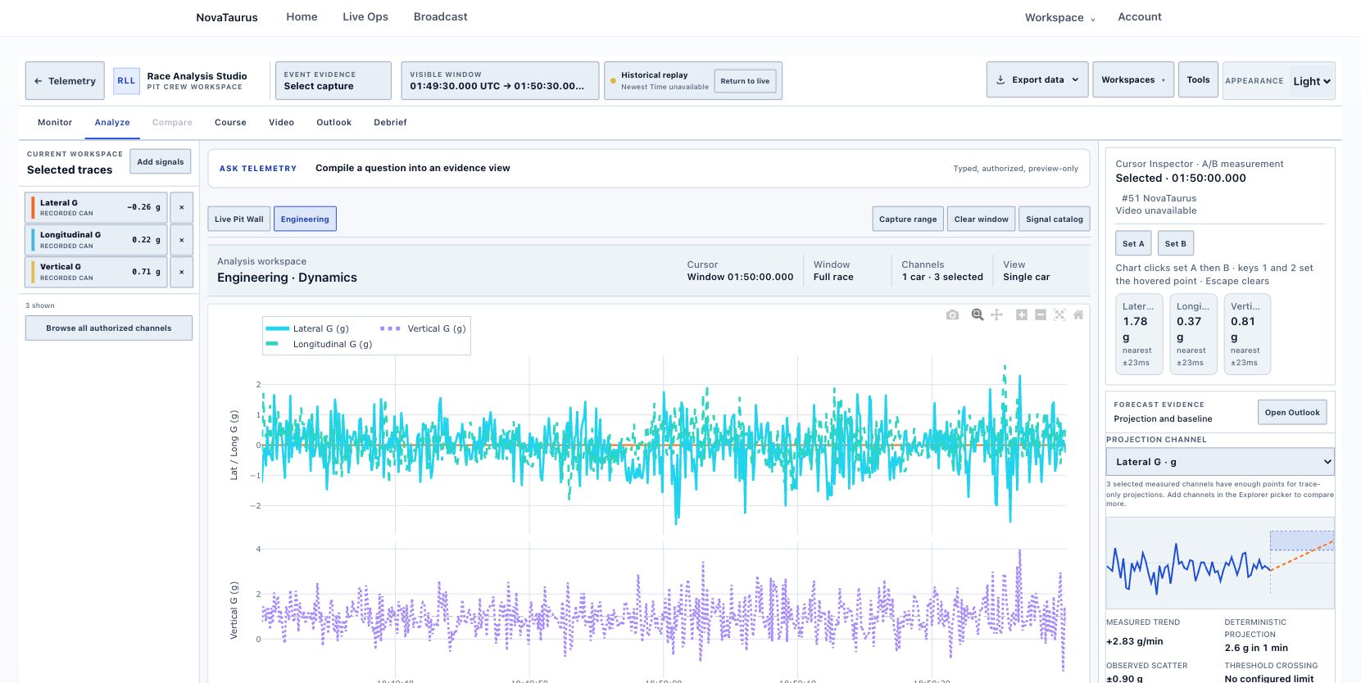Remove the Longitudinal G trace
The image size is (1361, 683).
tap(182, 240)
